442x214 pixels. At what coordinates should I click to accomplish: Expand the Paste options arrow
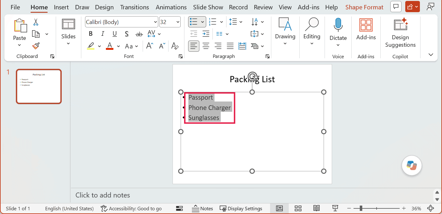coord(19,45)
